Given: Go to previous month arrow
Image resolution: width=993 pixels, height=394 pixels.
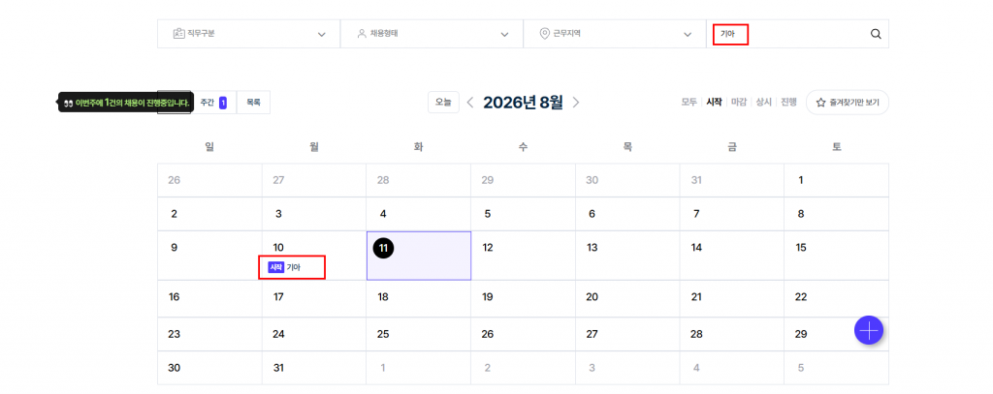Looking at the screenshot, I should click(x=470, y=103).
